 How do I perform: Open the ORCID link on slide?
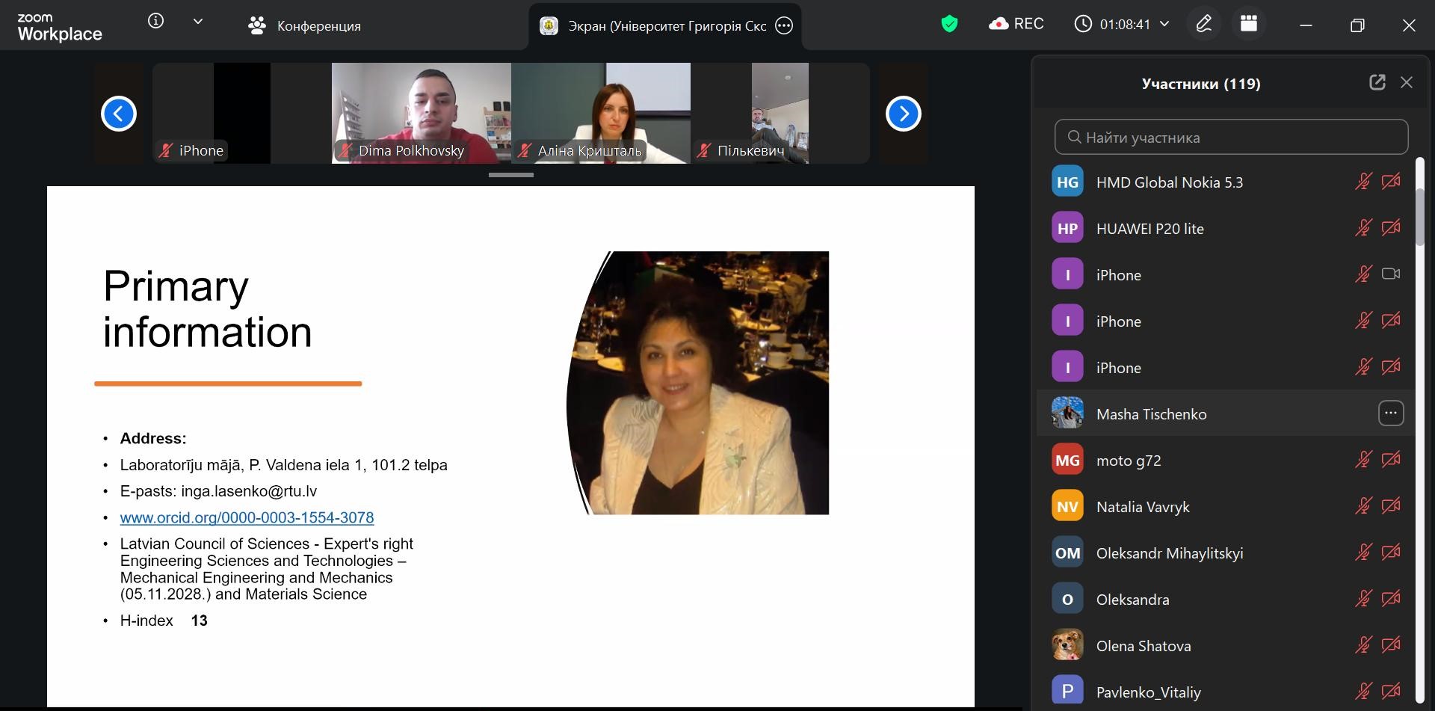point(247,517)
